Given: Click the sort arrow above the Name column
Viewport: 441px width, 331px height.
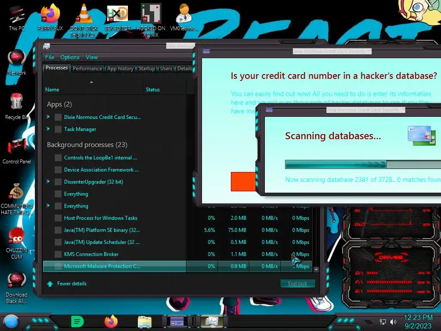Looking at the screenshot, I should pos(91,82).
